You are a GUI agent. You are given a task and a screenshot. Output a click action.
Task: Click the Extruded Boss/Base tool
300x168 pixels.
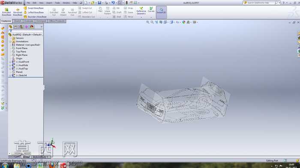pos(6,12)
